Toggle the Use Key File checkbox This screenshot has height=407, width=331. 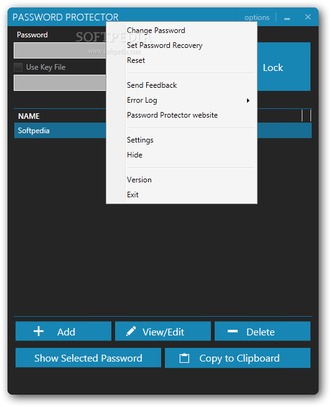pyautogui.click(x=18, y=67)
